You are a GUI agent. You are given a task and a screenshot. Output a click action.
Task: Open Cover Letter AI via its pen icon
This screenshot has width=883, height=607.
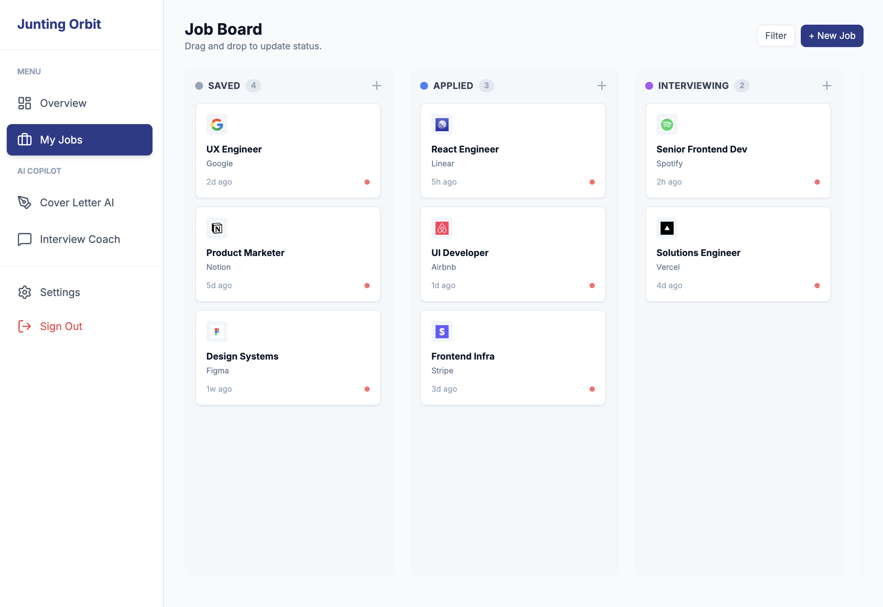tap(24, 203)
